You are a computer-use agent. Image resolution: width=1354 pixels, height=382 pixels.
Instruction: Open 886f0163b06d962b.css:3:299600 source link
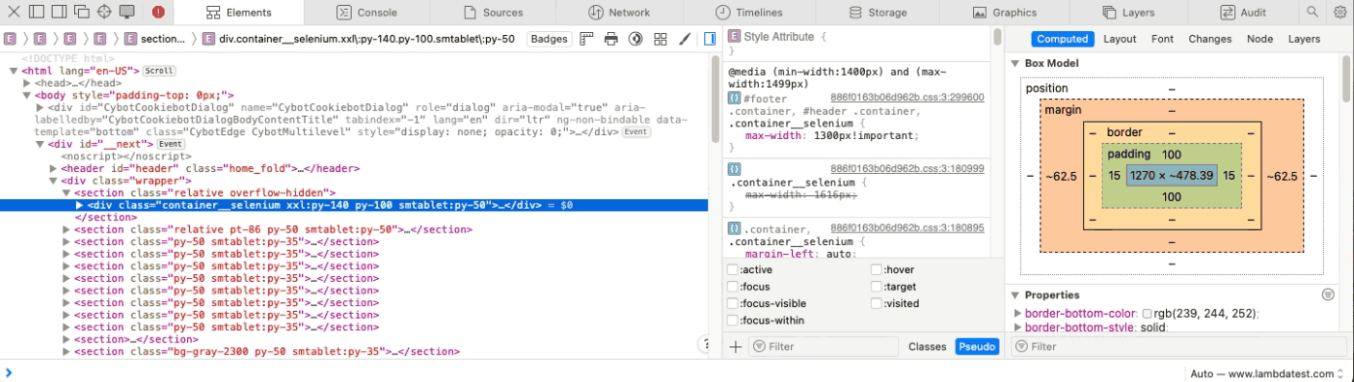(x=906, y=98)
